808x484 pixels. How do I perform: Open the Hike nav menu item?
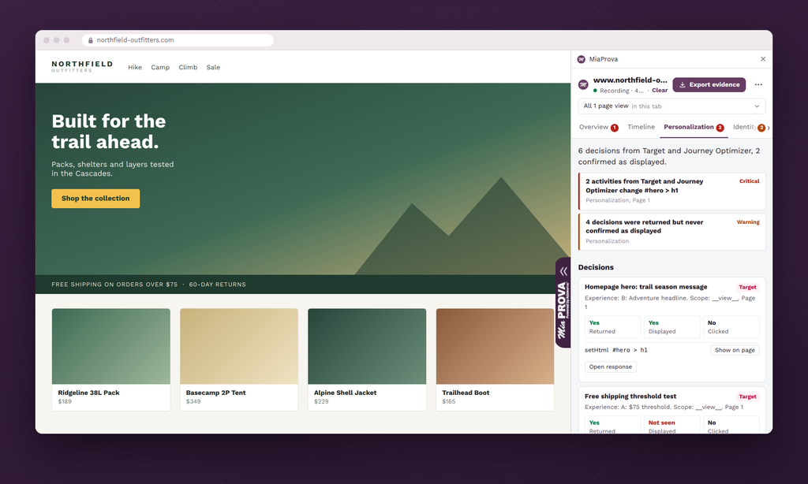[x=135, y=68]
